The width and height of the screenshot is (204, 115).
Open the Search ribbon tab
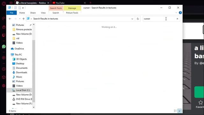point(56,13)
